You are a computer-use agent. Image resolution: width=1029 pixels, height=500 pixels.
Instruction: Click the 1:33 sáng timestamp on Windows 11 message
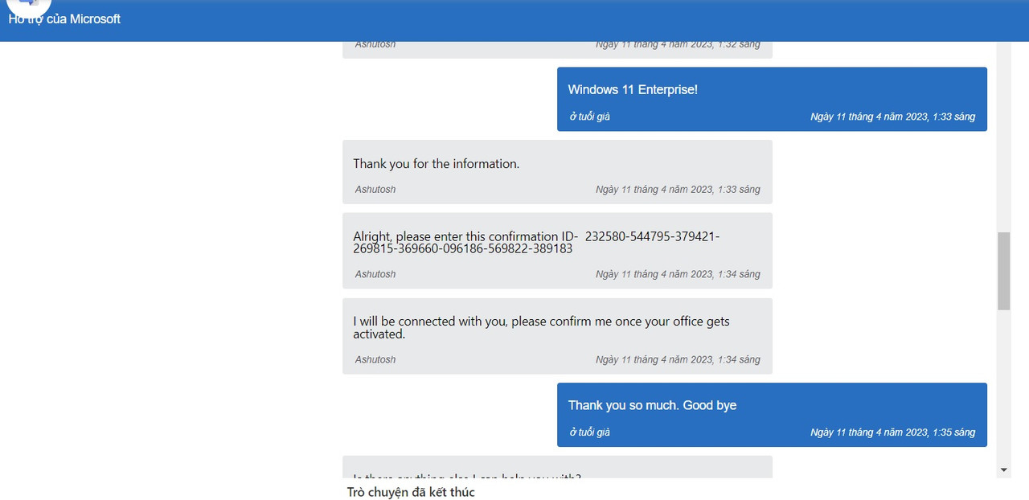tap(892, 117)
